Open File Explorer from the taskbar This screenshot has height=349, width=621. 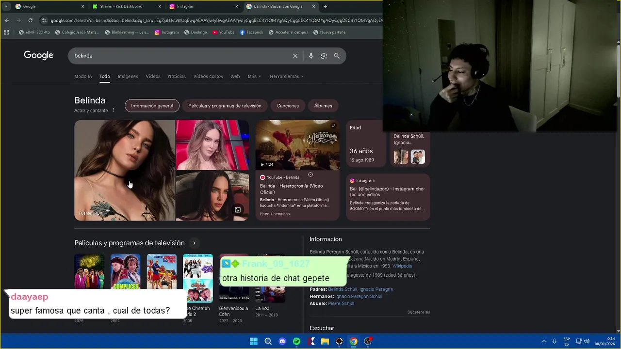[x=325, y=341]
